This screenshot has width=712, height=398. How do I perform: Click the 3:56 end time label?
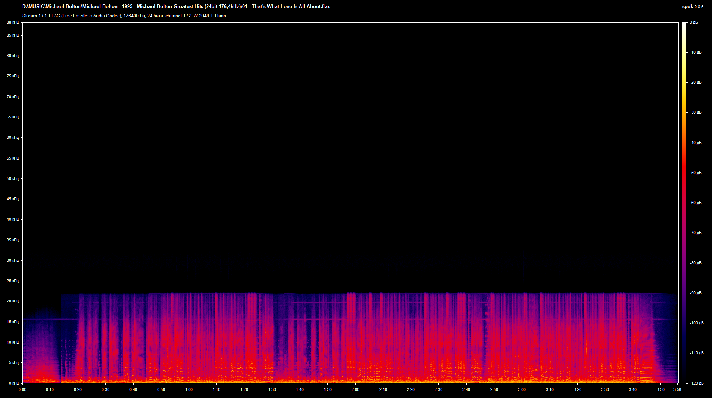(x=678, y=389)
